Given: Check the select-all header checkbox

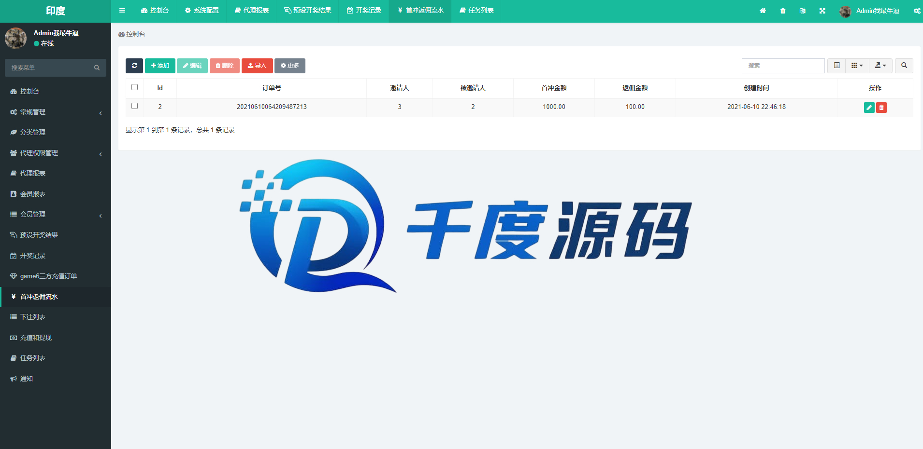Looking at the screenshot, I should click(135, 87).
